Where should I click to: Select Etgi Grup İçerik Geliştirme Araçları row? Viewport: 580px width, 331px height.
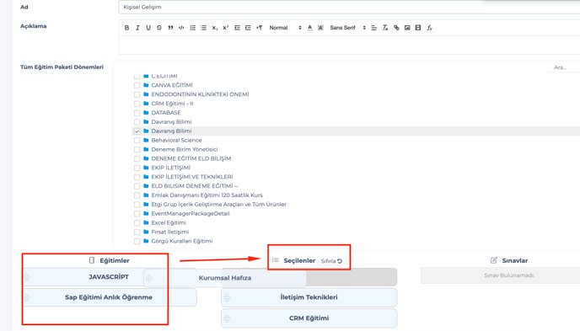coord(218,205)
